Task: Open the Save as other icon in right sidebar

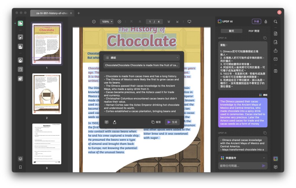Action: coord(275,71)
